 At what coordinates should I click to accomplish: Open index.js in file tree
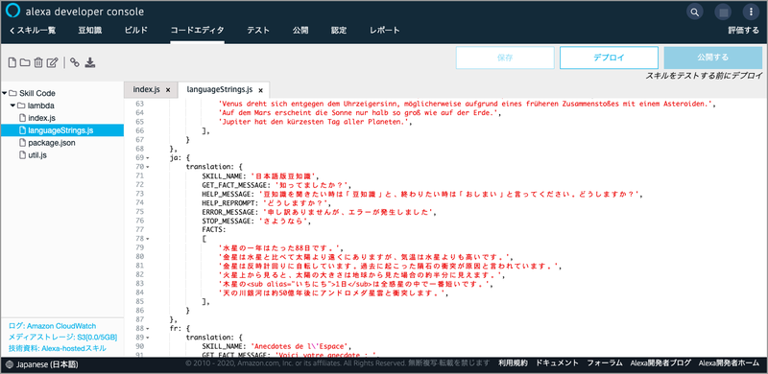coord(41,118)
